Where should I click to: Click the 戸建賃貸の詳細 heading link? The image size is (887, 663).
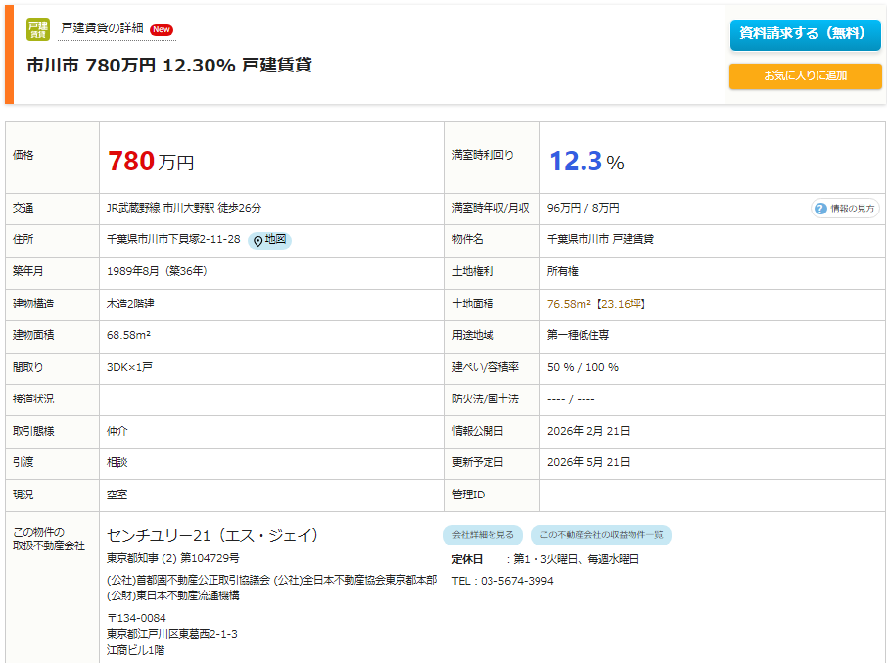pos(102,28)
